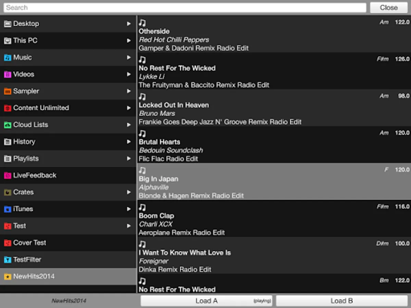Click the green Cloud Lists icon
Screen dimensions: 411x308
[8, 125]
